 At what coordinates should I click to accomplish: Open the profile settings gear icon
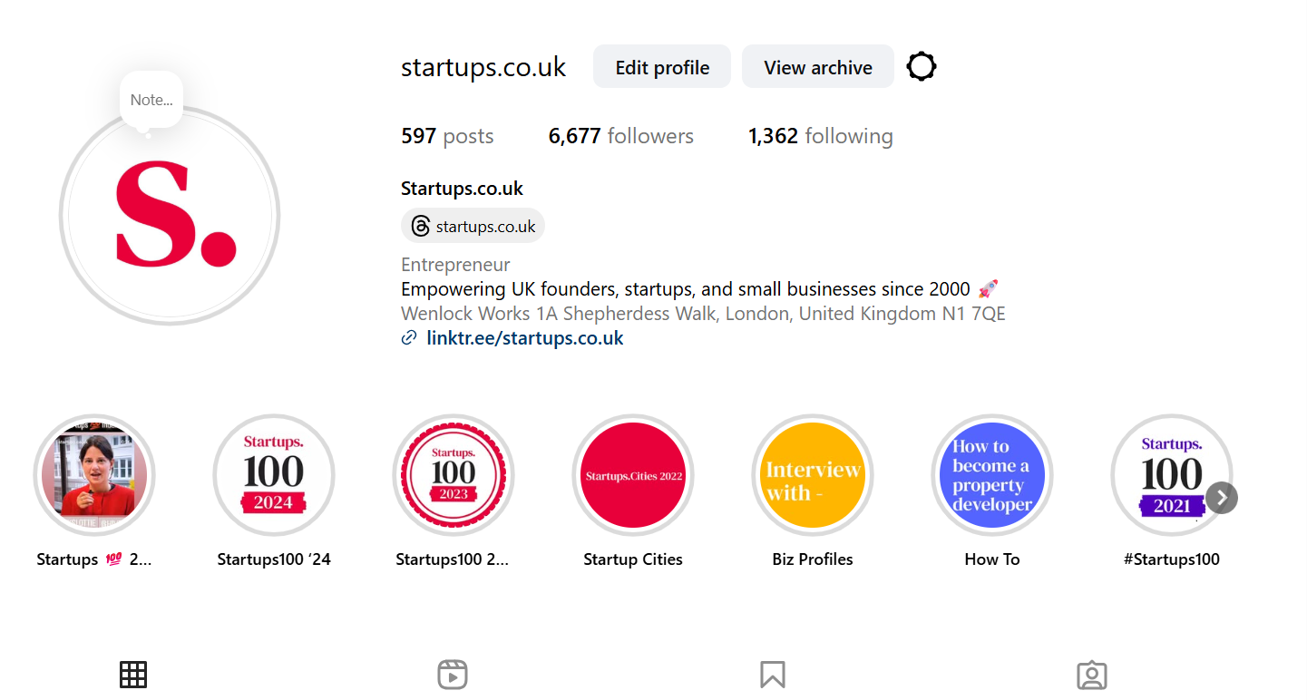click(x=922, y=67)
